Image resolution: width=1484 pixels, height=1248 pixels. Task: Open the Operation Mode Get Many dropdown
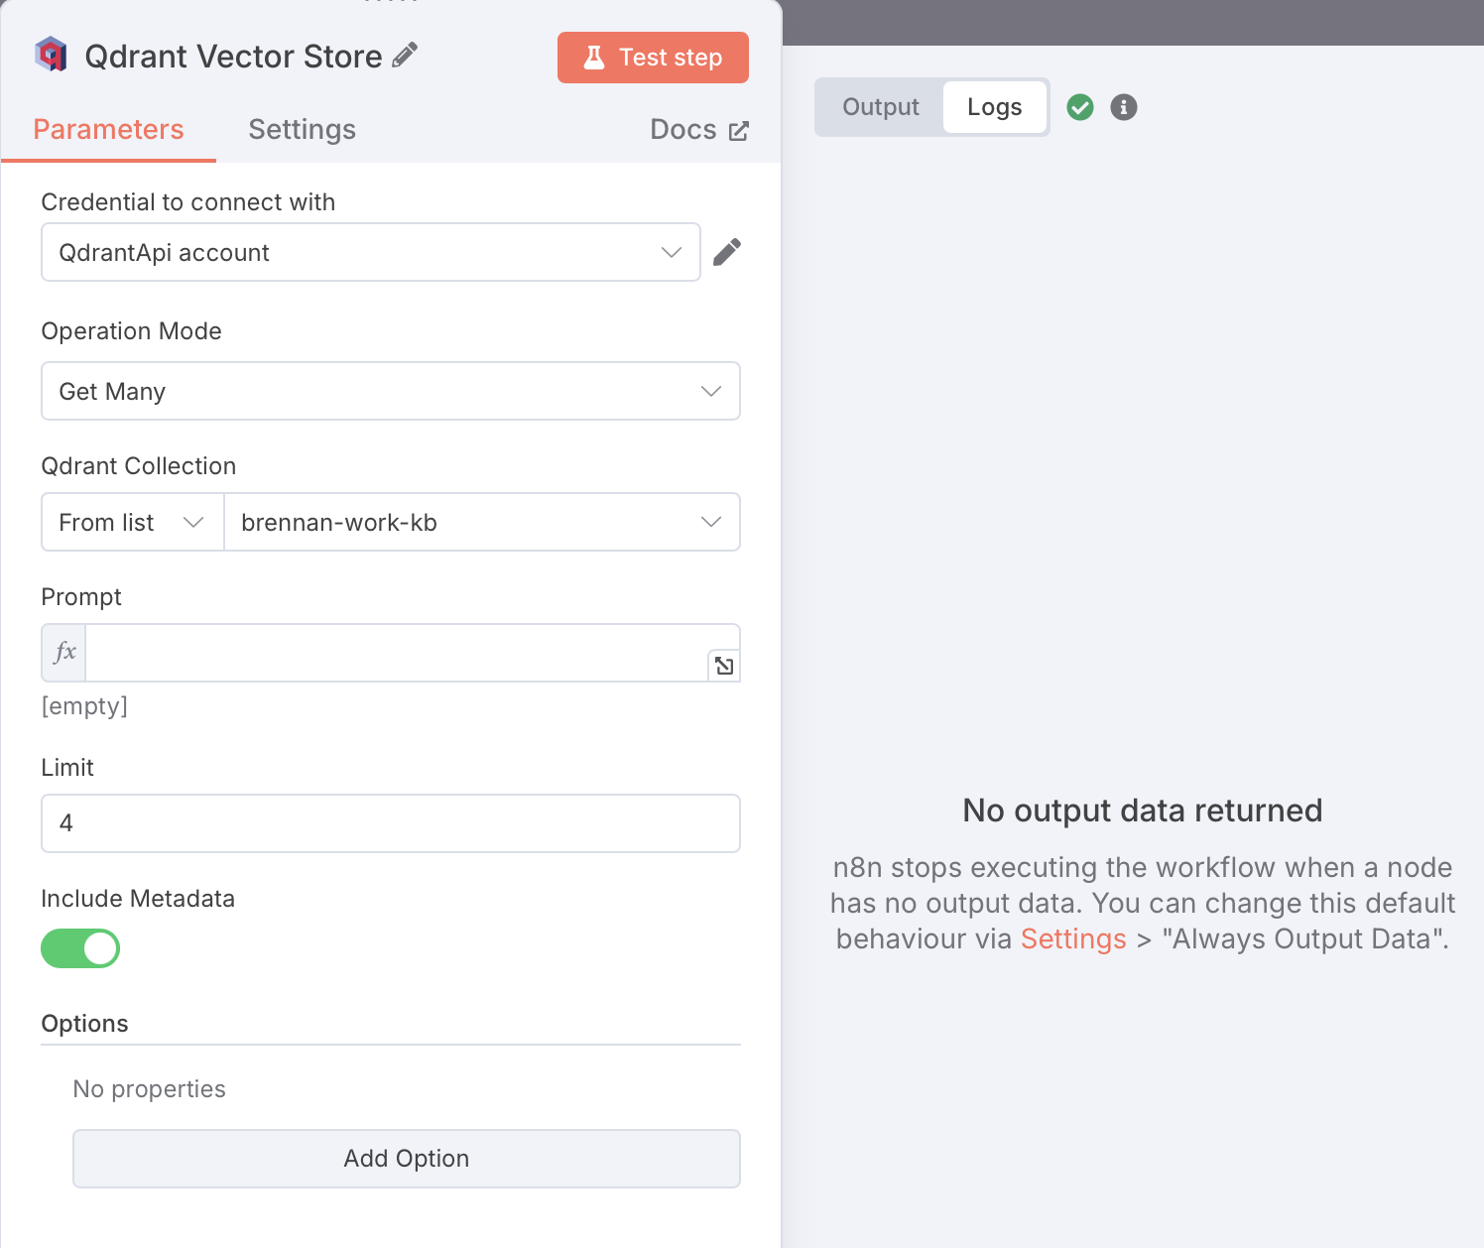391,391
